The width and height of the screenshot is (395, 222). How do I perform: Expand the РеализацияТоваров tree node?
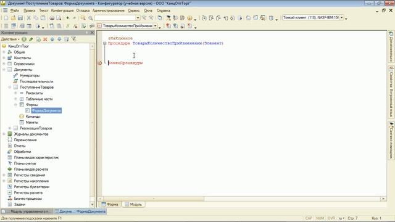[x=10, y=128]
